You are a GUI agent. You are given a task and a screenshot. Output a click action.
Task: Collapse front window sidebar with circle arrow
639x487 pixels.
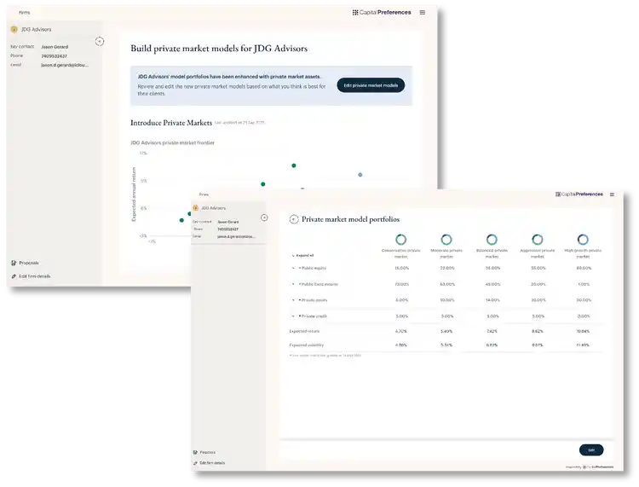264,217
